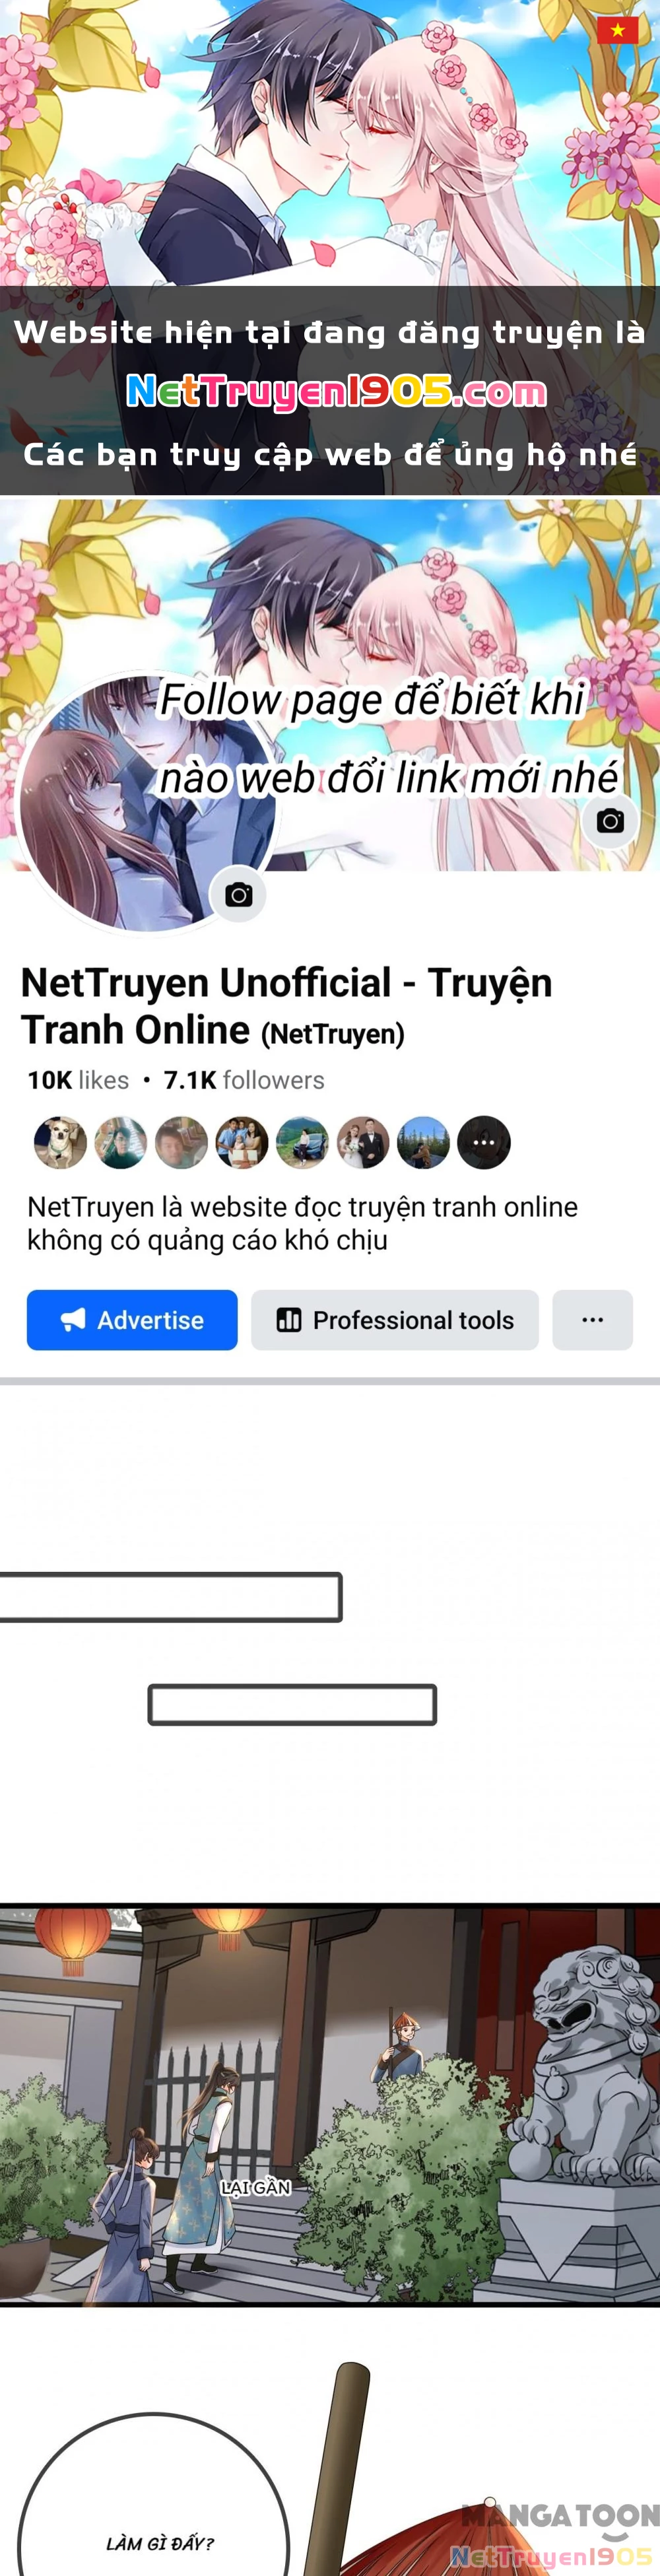This screenshot has height=2576, width=660.
Task: Click the Advertise megaphone button
Action: click(x=132, y=1320)
